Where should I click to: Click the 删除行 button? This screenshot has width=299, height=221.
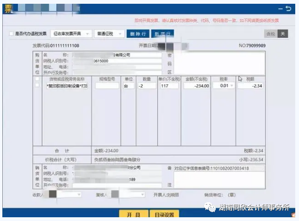(x=138, y=34)
